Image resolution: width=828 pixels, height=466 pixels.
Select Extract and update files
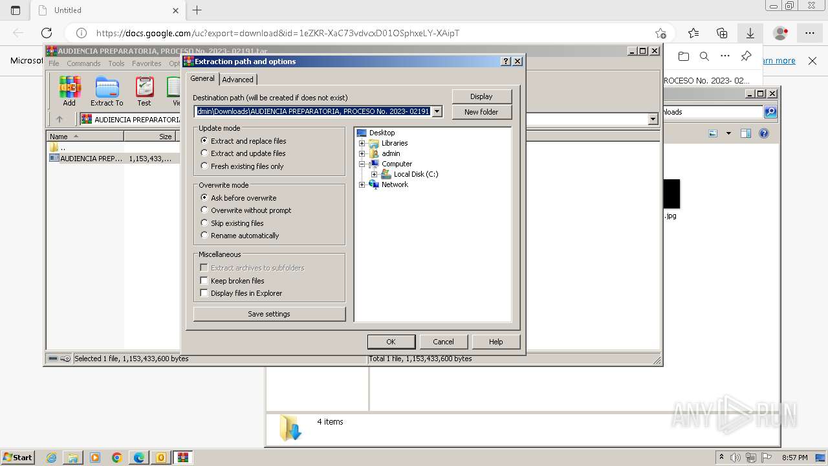click(243, 153)
